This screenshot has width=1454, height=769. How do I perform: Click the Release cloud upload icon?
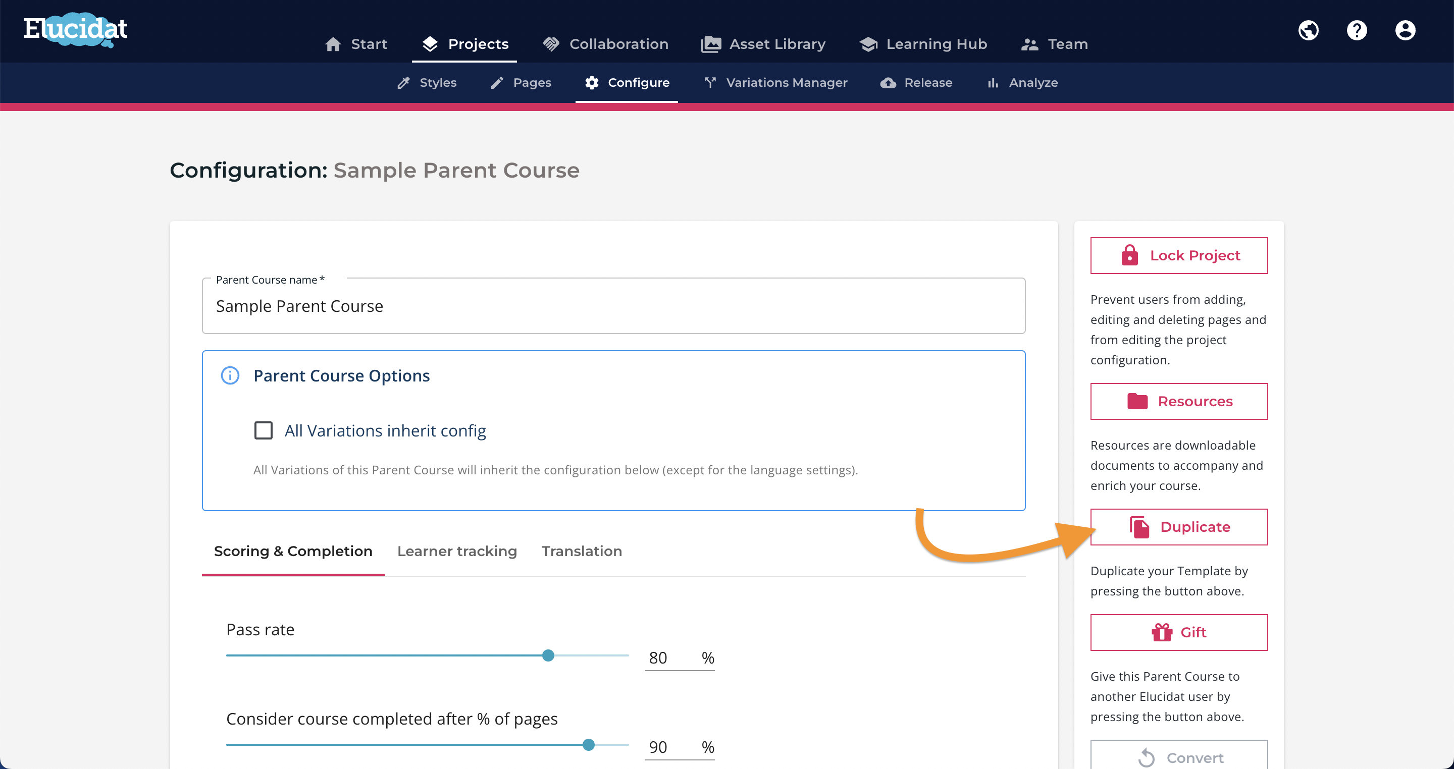coord(888,83)
